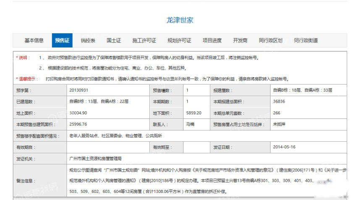This screenshot has width=361, height=200.
Task: Click the 预售楼宇配套面积情况 label
Action: [38, 136]
